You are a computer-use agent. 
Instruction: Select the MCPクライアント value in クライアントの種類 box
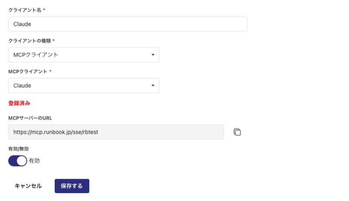[36, 55]
